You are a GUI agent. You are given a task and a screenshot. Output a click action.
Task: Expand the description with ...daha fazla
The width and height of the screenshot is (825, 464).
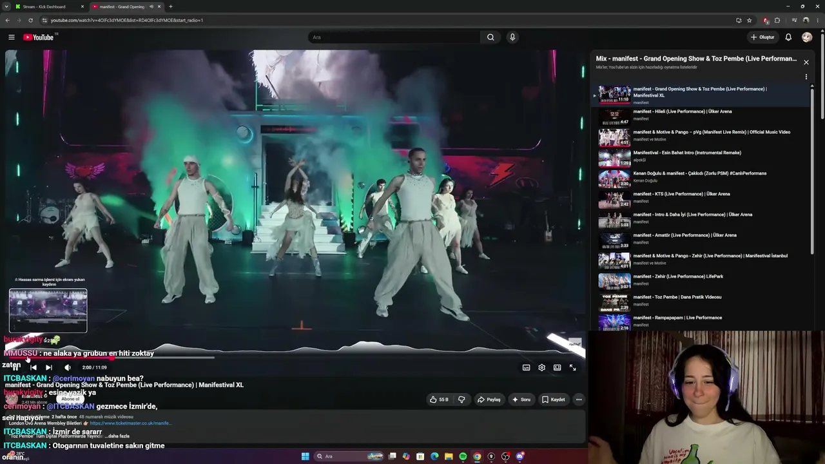pos(116,436)
